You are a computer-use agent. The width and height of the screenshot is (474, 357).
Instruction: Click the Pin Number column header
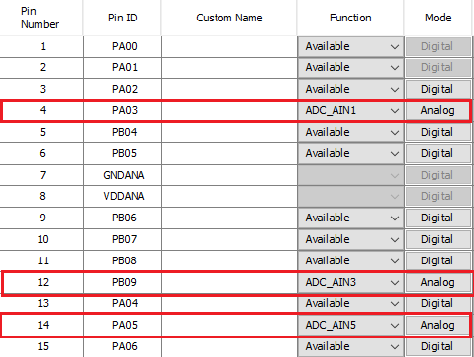pyautogui.click(x=41, y=18)
